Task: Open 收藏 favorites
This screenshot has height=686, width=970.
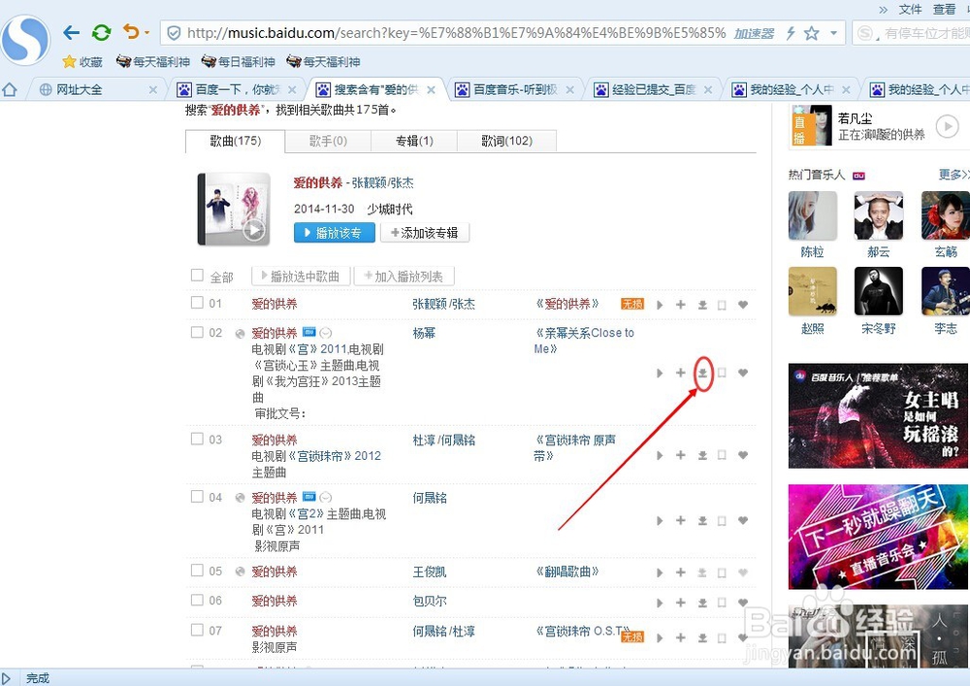Action: tap(82, 62)
